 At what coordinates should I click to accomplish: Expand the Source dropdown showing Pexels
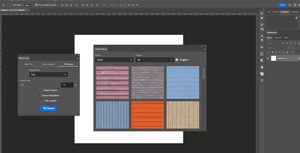(x=114, y=60)
